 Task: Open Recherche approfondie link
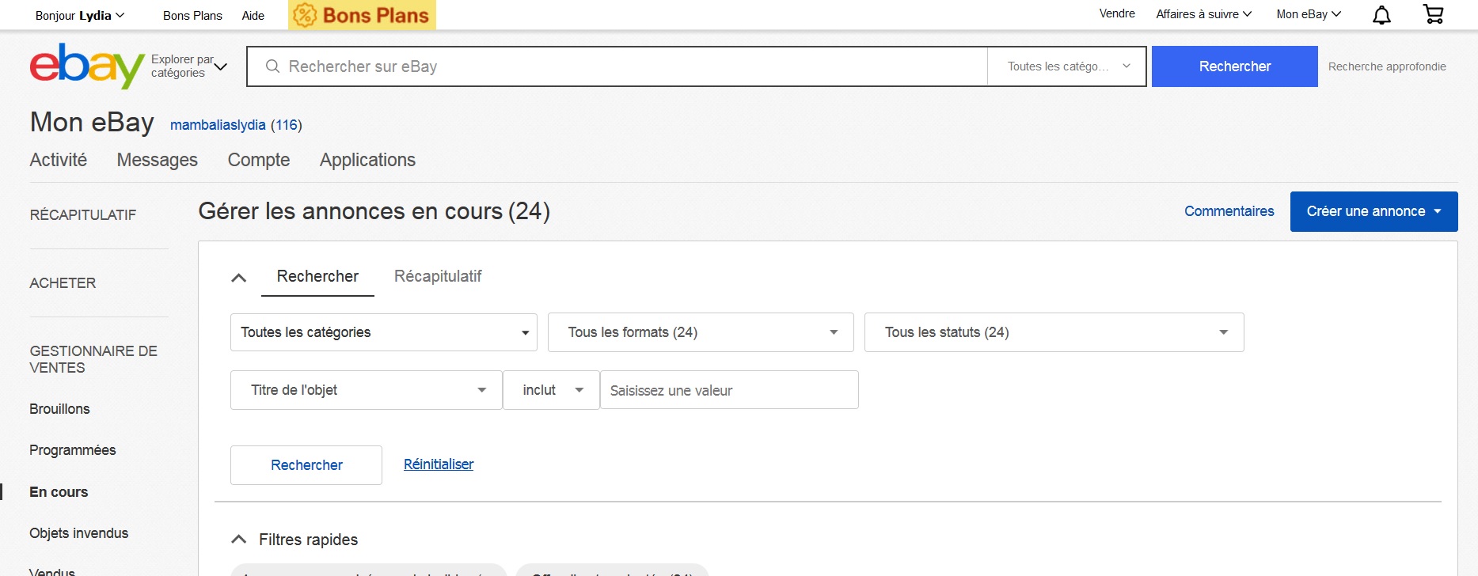click(x=1387, y=66)
